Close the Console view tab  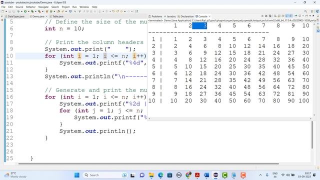point(209,16)
